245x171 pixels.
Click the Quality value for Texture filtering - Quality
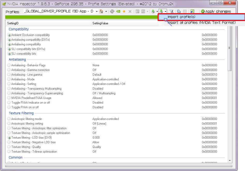(x=97, y=147)
